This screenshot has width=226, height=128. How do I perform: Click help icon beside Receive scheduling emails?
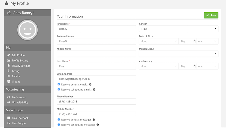tap(94, 90)
